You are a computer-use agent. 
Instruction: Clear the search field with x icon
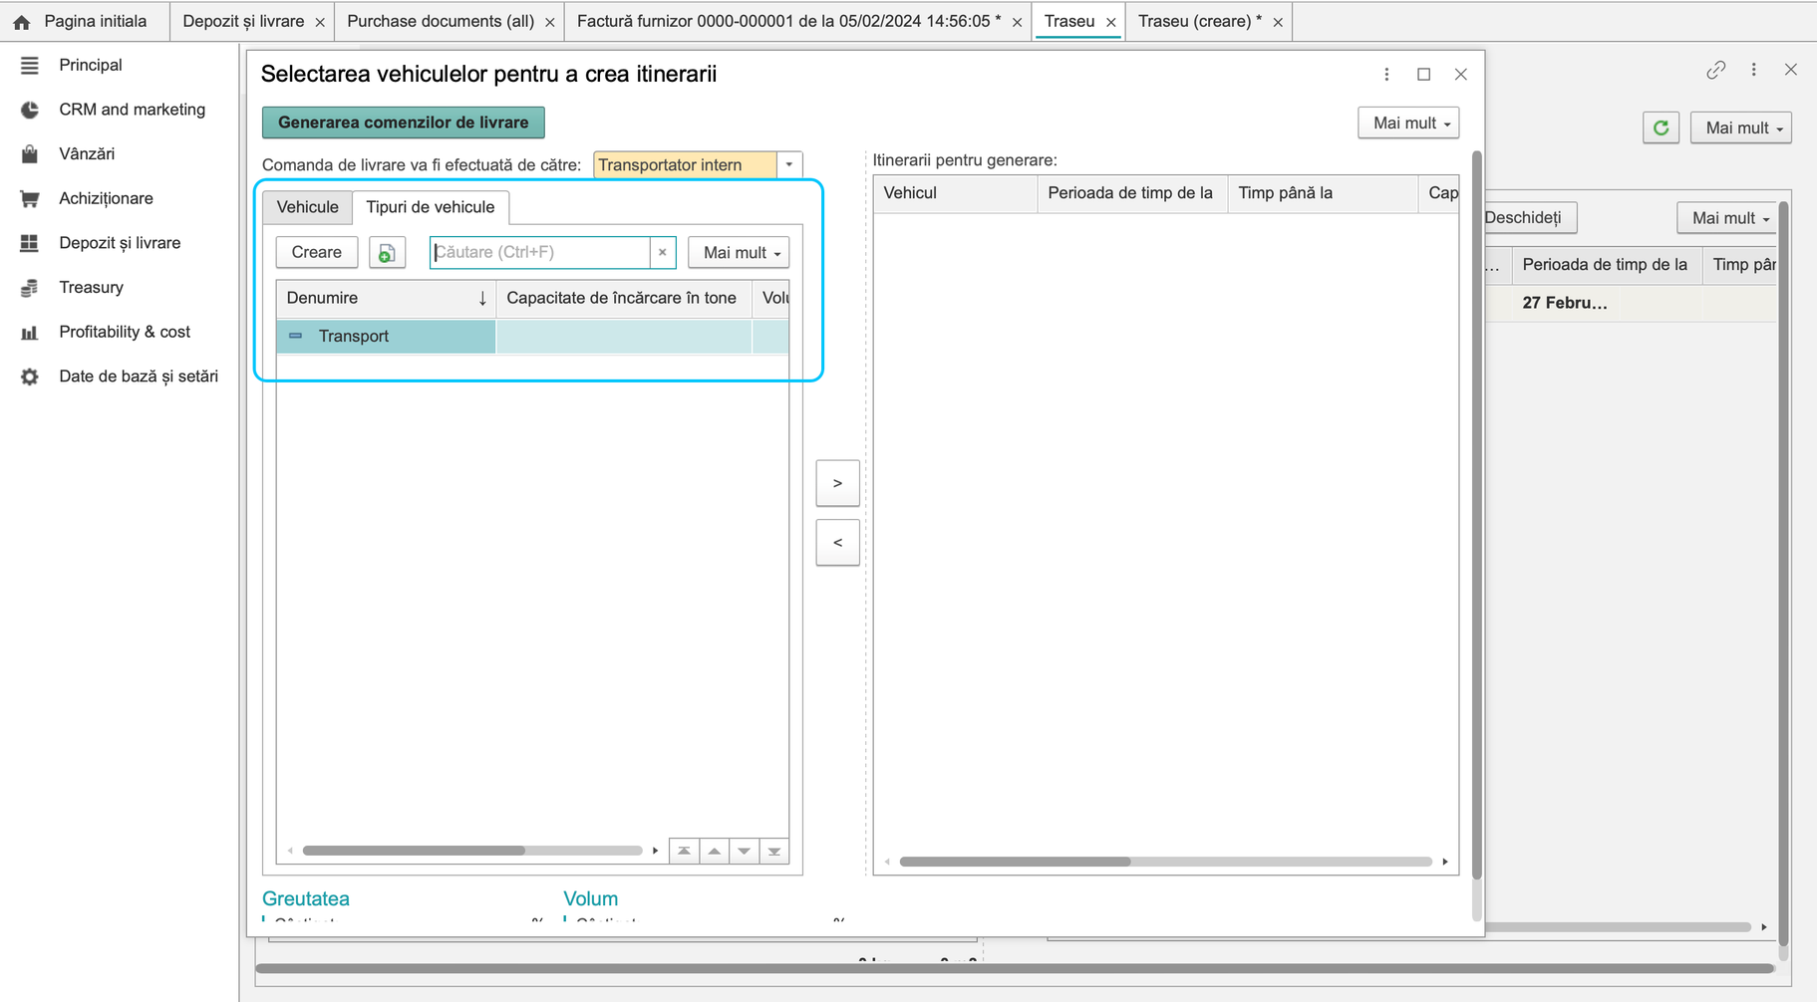pos(663,253)
